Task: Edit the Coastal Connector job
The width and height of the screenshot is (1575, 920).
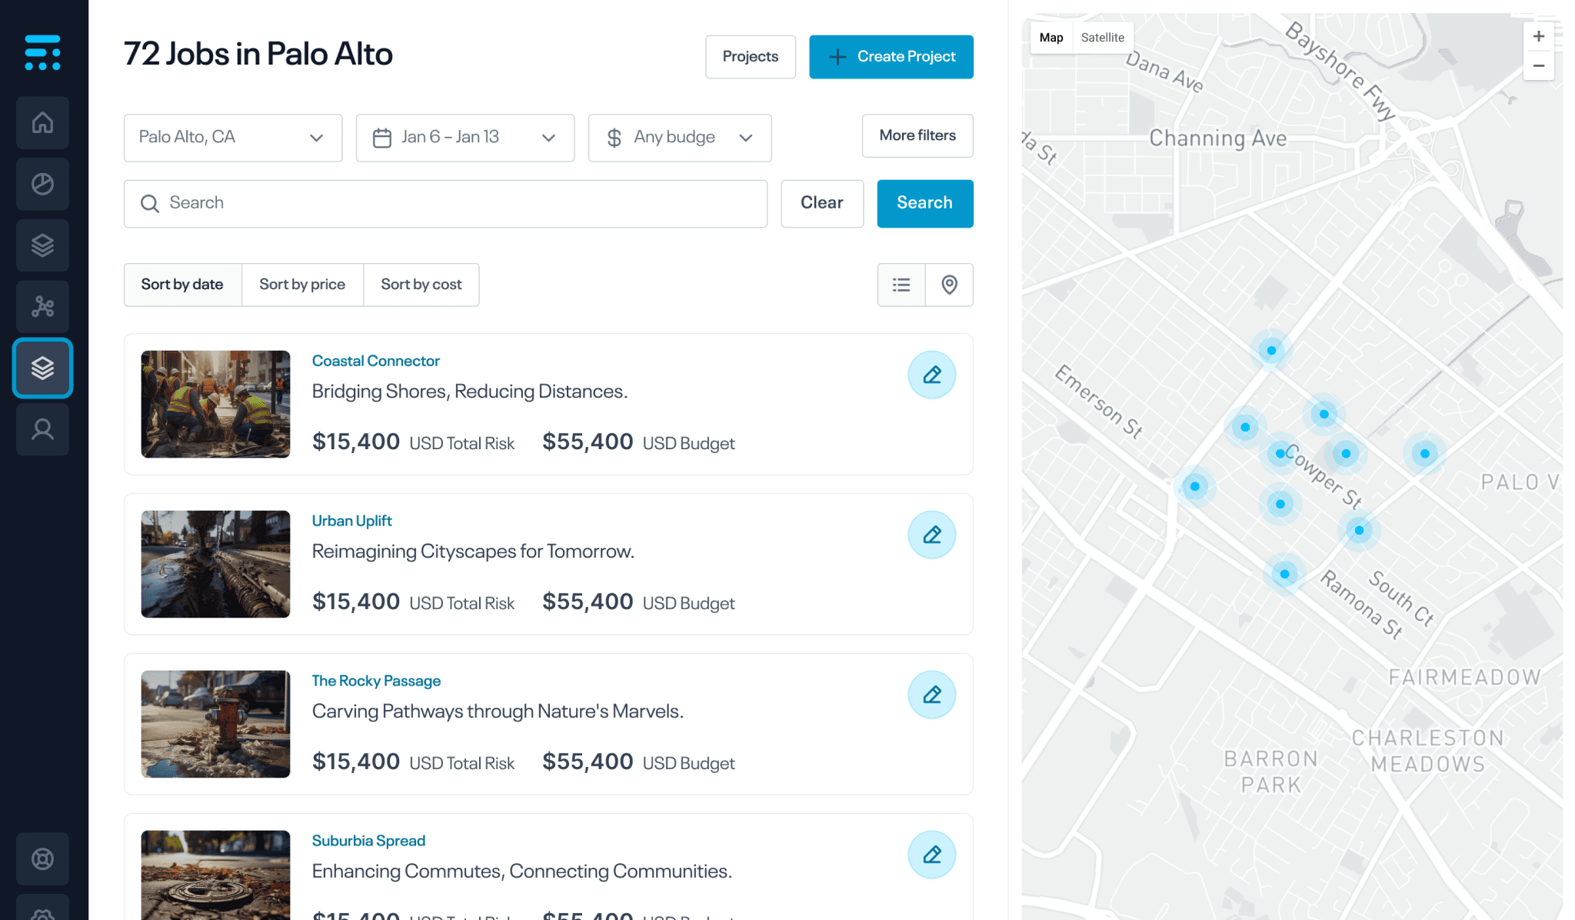Action: click(x=931, y=375)
